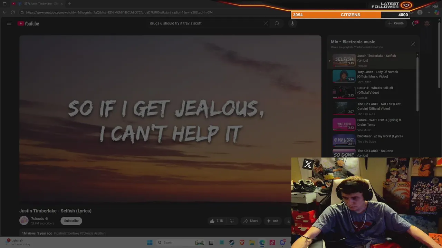Open a new browser tab

tap(69, 4)
